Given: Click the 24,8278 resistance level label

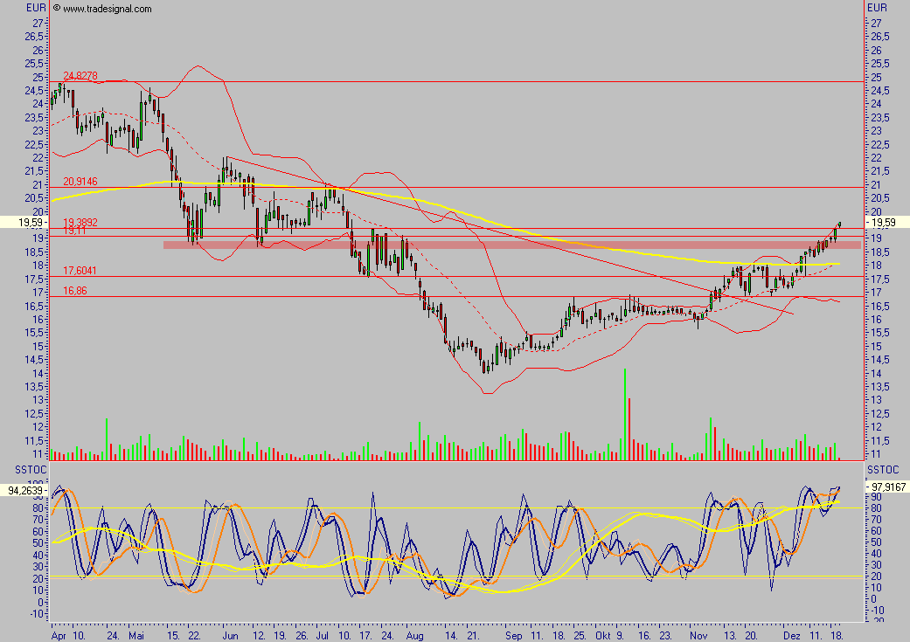Looking at the screenshot, I should point(80,76).
